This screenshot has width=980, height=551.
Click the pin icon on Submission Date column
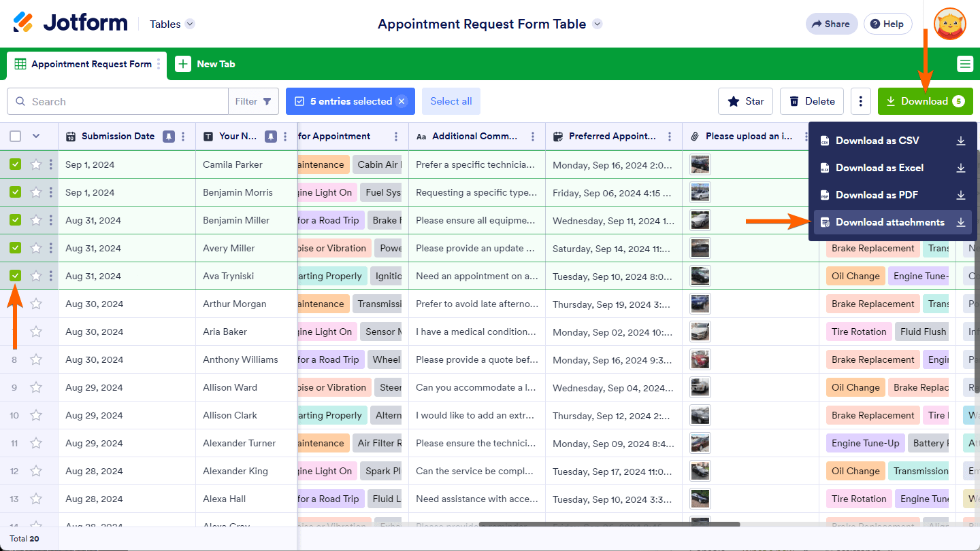pyautogui.click(x=168, y=136)
